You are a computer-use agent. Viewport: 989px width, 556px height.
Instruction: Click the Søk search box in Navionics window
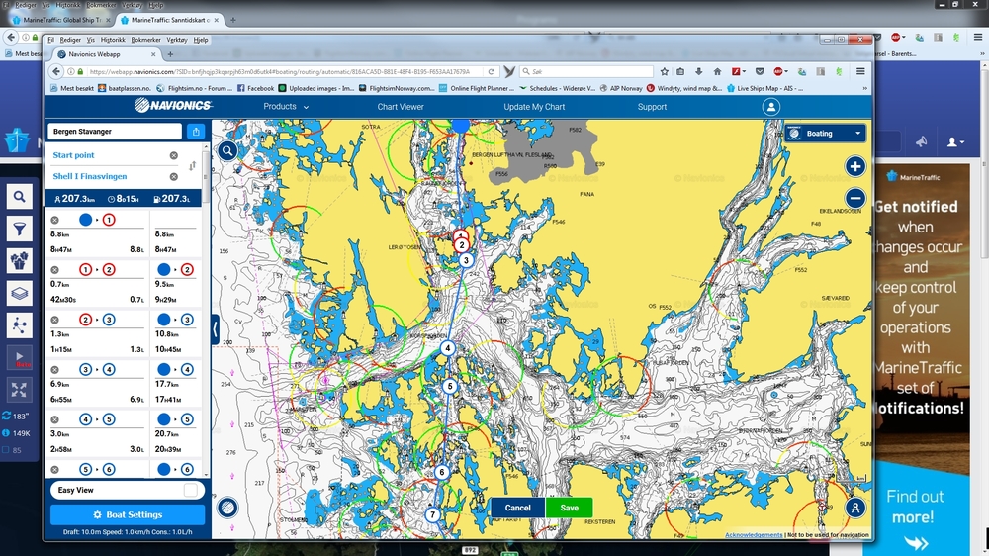(x=587, y=72)
